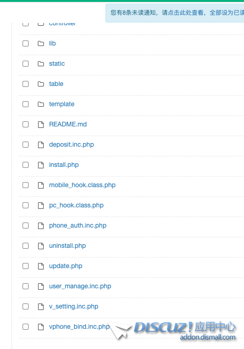Open the static folder

(x=57, y=63)
